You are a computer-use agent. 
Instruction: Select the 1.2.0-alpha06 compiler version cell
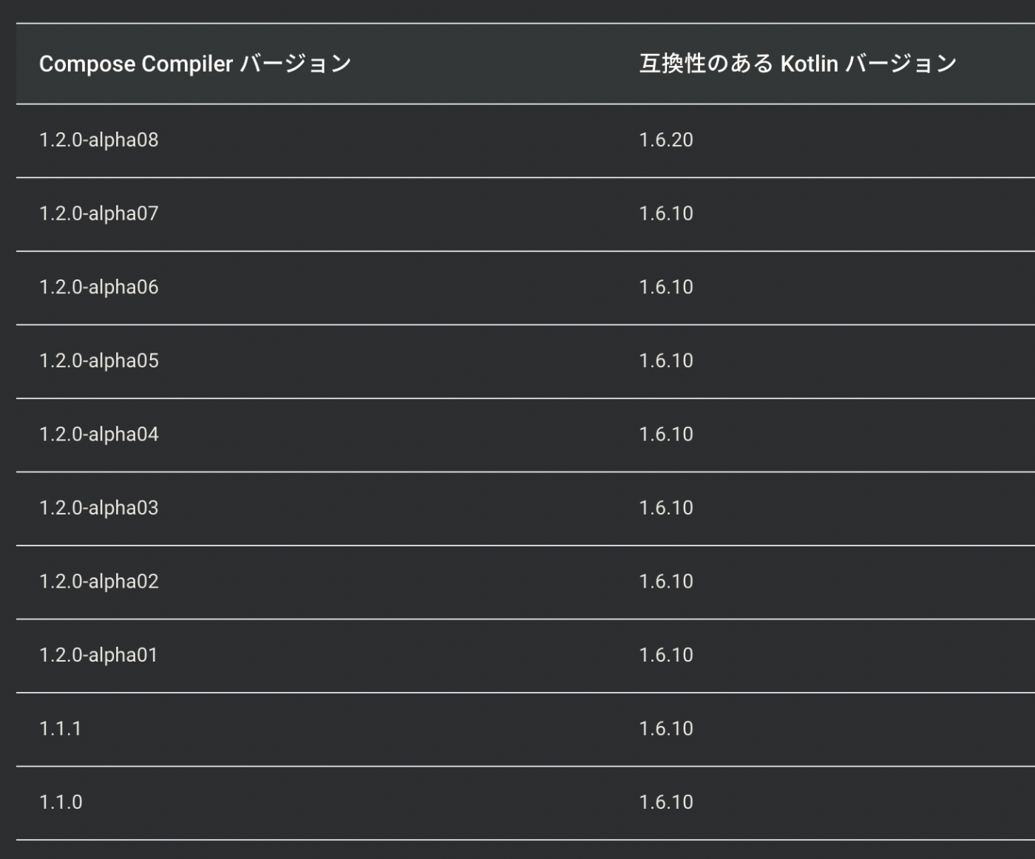(99, 287)
